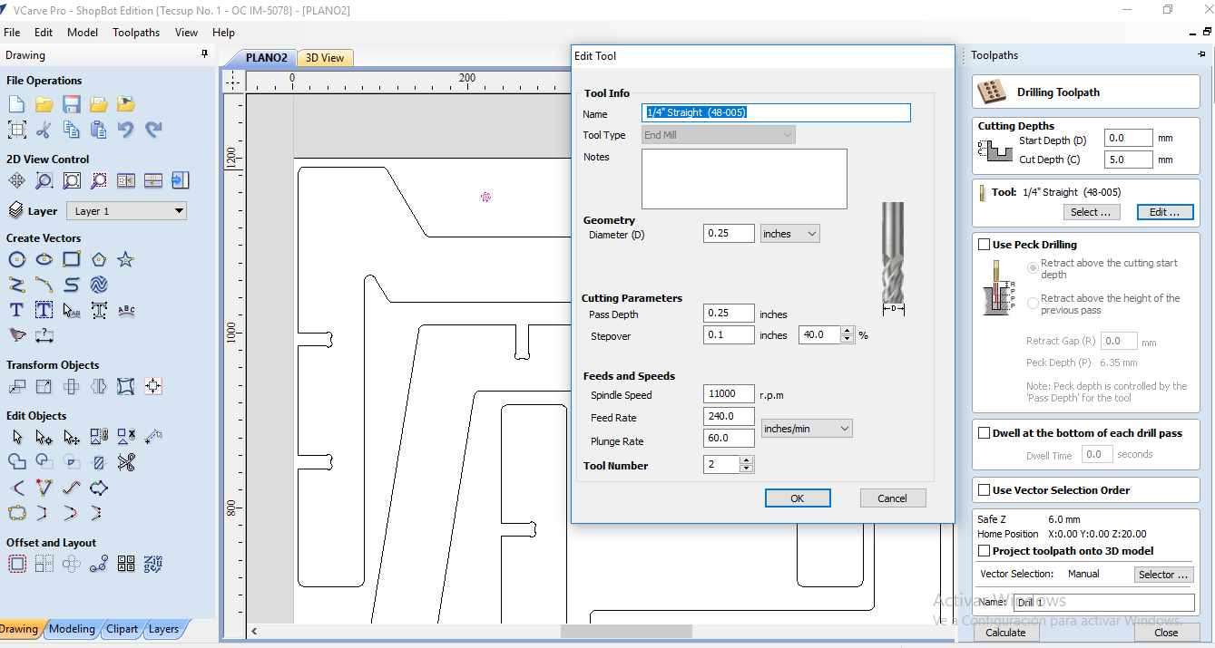This screenshot has height=648, width=1215.
Task: Create a new file icon
Action: 16,104
